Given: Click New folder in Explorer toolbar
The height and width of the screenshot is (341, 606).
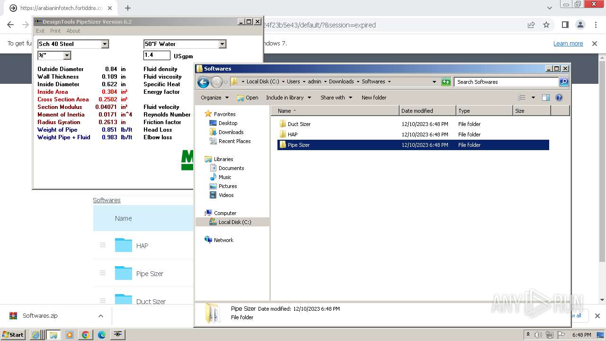Looking at the screenshot, I should coord(374,98).
